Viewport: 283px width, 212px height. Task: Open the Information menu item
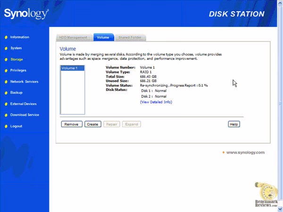click(x=19, y=37)
